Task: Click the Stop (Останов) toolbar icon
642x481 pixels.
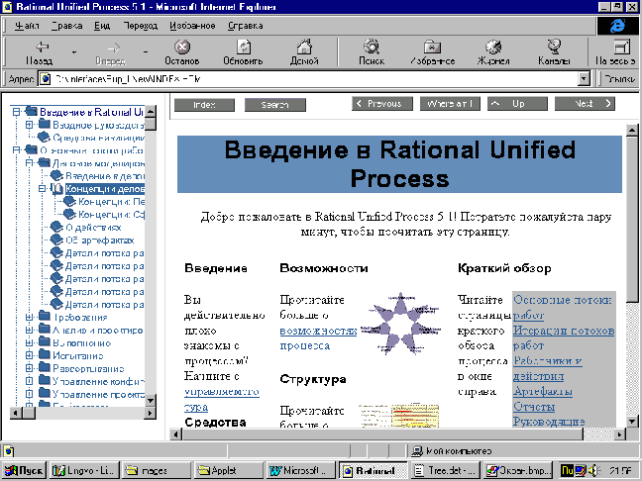Action: click(181, 48)
